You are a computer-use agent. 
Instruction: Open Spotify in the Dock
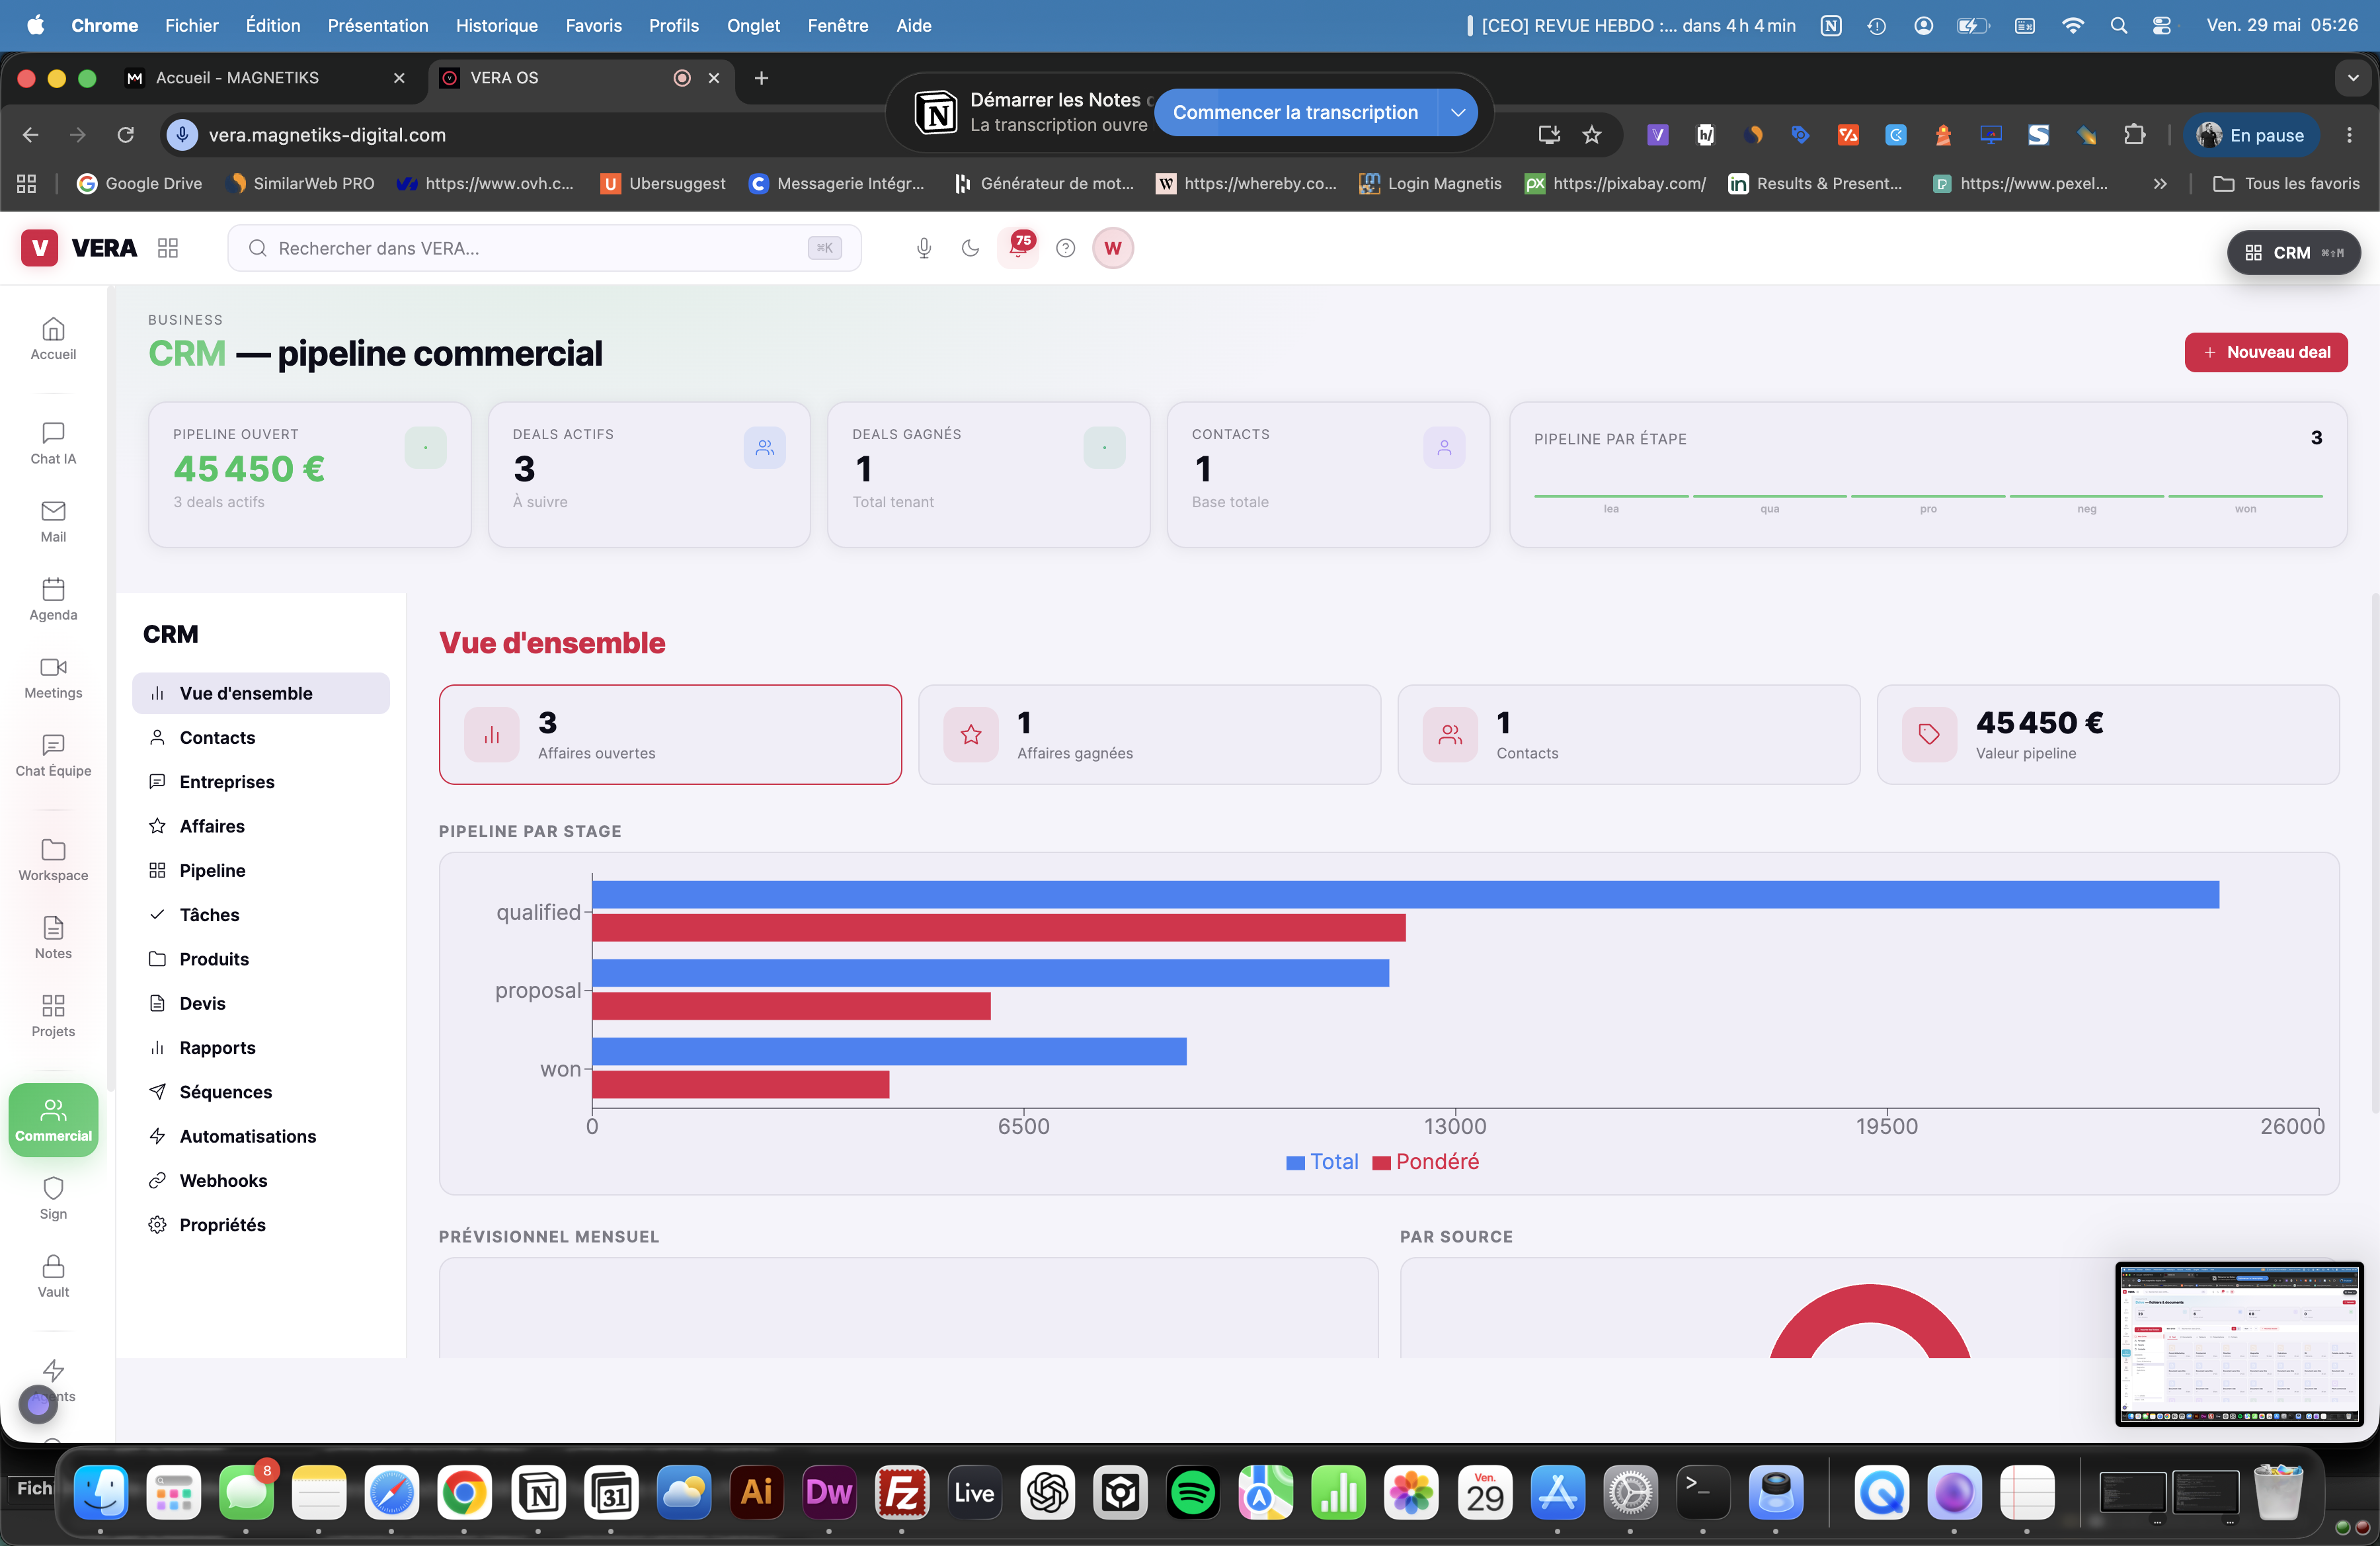[1192, 1492]
